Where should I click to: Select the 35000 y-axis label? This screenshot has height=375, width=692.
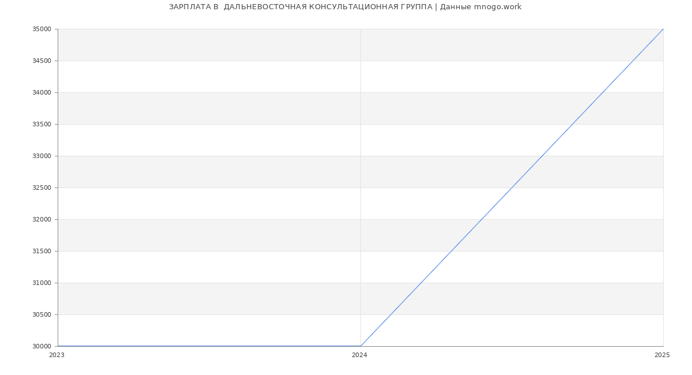point(42,29)
